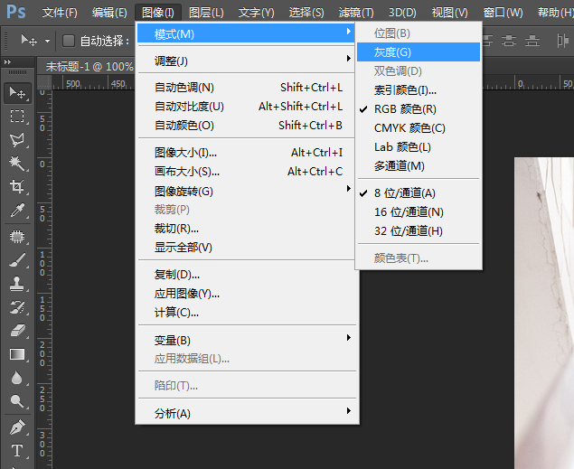Select the Move tool in toolbox
The width and height of the screenshot is (574, 469).
pyautogui.click(x=17, y=92)
